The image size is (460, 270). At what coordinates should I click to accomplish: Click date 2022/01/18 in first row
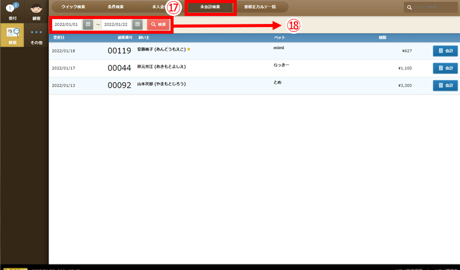pyautogui.click(x=63, y=51)
